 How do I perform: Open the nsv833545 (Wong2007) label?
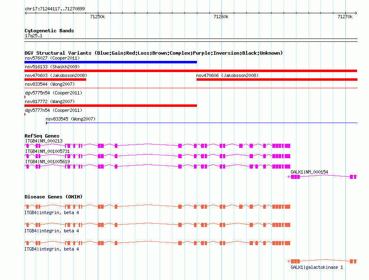coord(70,119)
